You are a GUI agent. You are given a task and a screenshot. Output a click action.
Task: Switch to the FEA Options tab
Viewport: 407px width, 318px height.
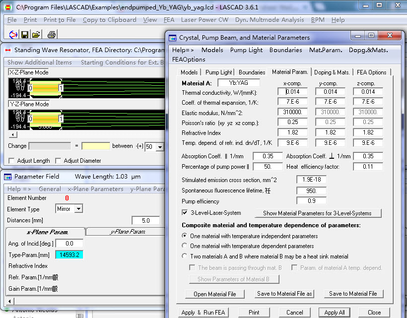click(371, 72)
